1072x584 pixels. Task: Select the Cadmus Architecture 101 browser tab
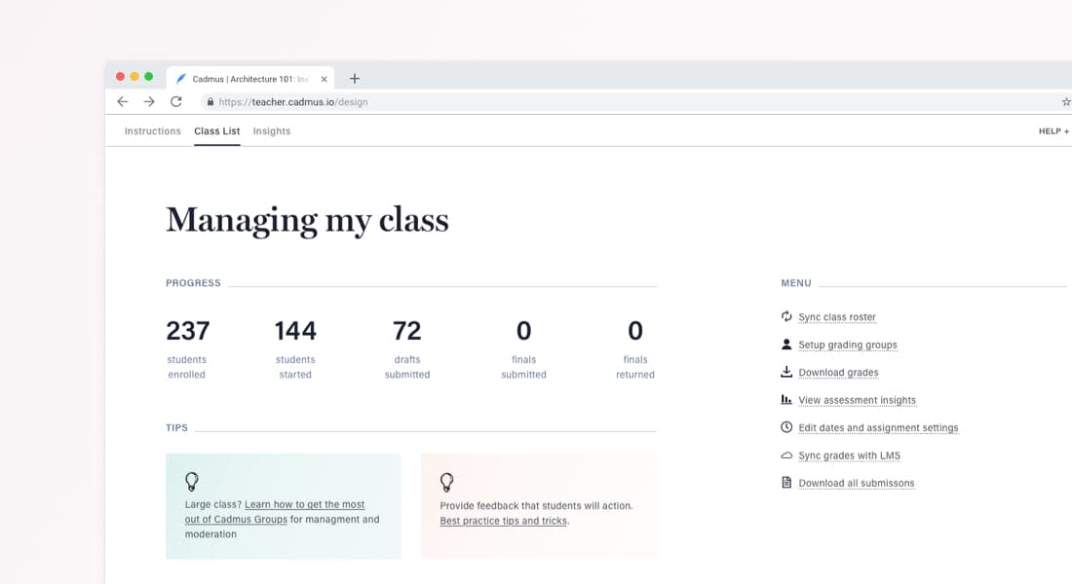pos(250,79)
